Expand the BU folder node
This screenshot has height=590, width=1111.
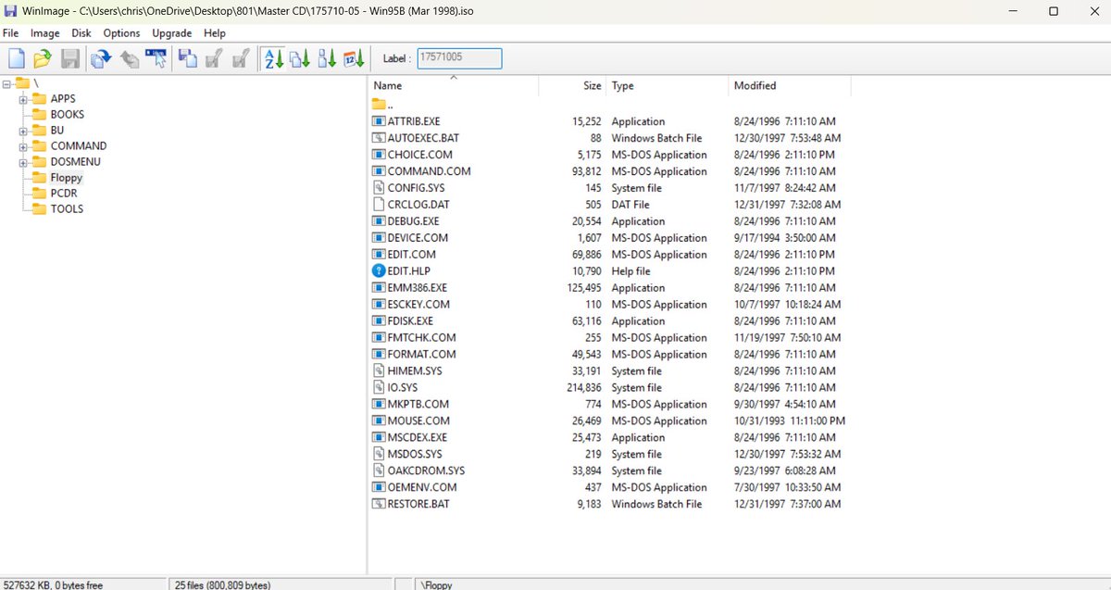pyautogui.click(x=23, y=131)
